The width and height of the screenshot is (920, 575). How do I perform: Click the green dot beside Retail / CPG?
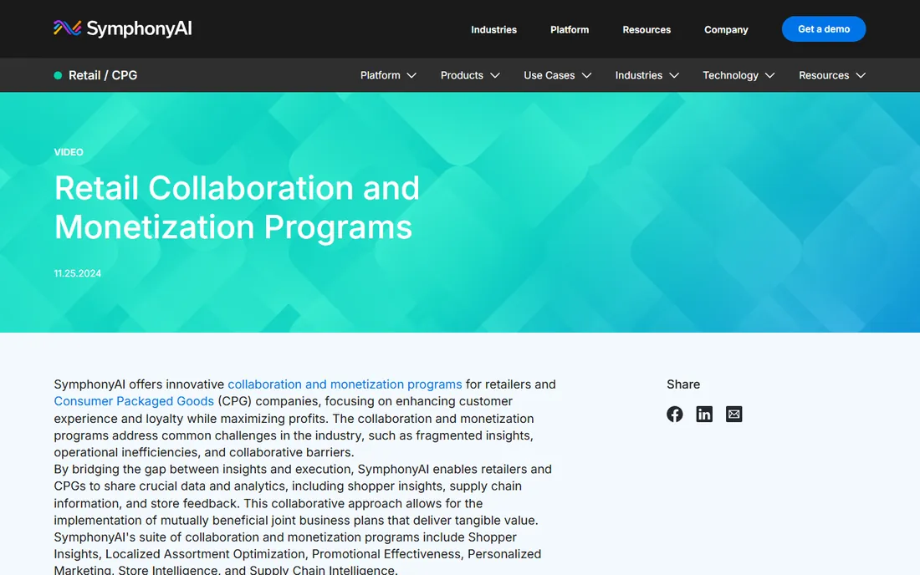pyautogui.click(x=58, y=75)
